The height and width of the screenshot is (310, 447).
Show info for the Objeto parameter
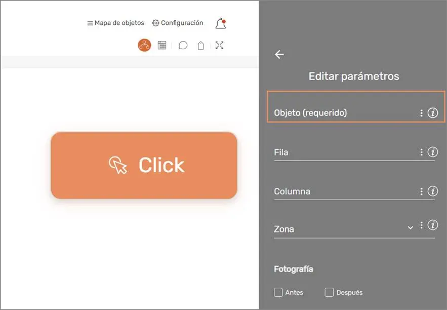433,113
